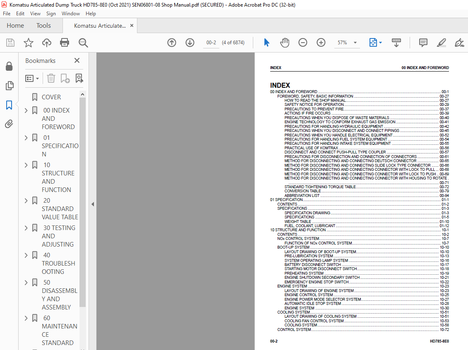The image size is (468, 350).
Task: Toggle the Bookmarks panel sidebar icon
Action: (x=9, y=105)
